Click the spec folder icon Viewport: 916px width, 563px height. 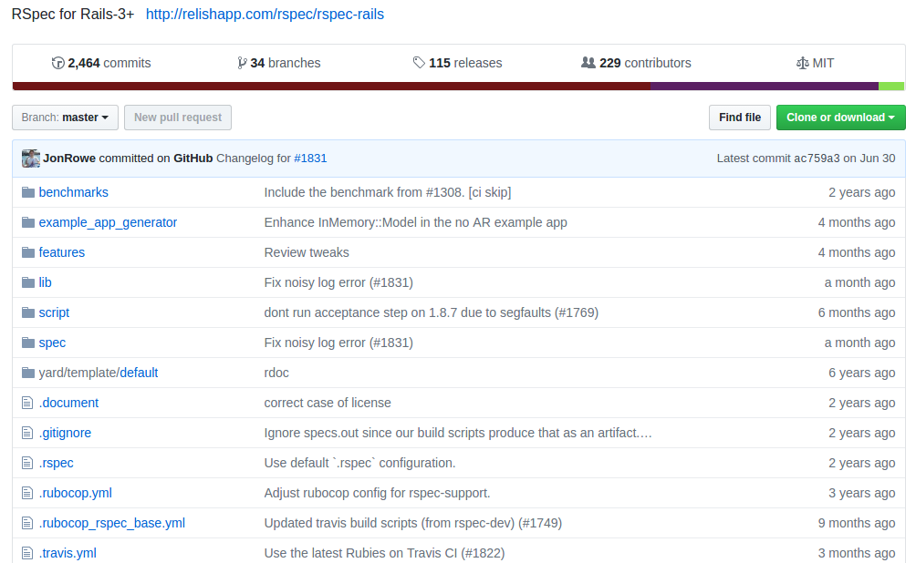click(28, 343)
